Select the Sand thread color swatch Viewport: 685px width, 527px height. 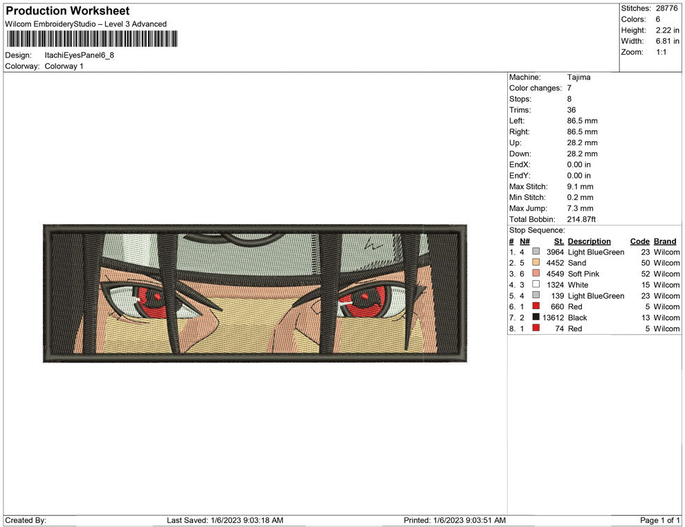pyautogui.click(x=536, y=263)
